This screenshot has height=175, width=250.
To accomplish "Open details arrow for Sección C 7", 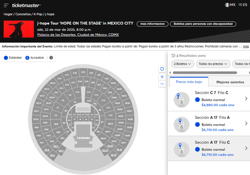I will click(246, 99).
